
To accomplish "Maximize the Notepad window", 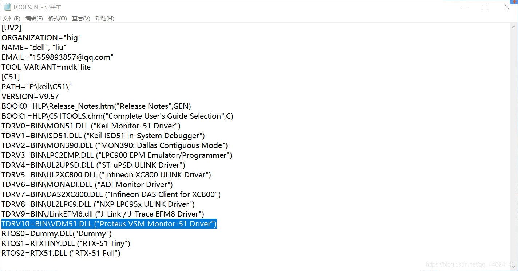I will (x=485, y=7).
